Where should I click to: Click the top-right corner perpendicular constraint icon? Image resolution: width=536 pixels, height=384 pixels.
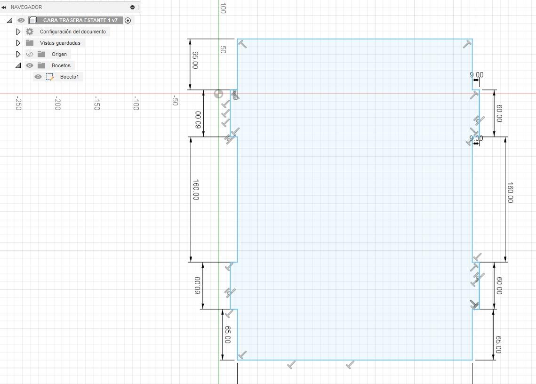point(467,44)
